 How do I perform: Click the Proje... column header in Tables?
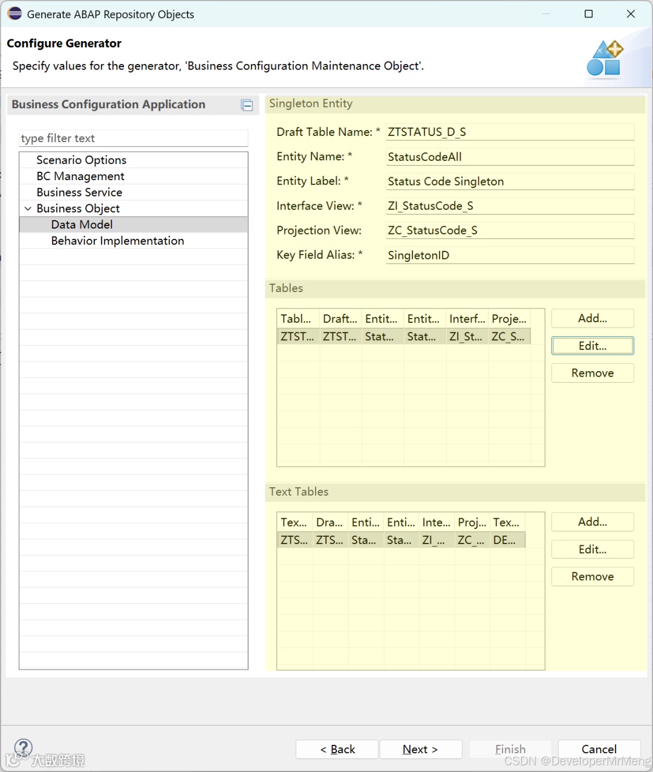coord(510,319)
